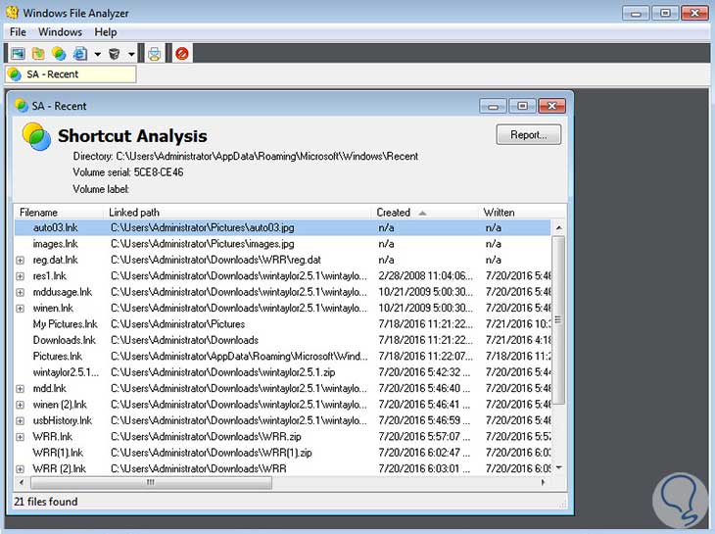Click linked path C:\Users\Administrator\Downloads of Downloads.lnk
This screenshot has height=534, width=715.
click(185, 340)
